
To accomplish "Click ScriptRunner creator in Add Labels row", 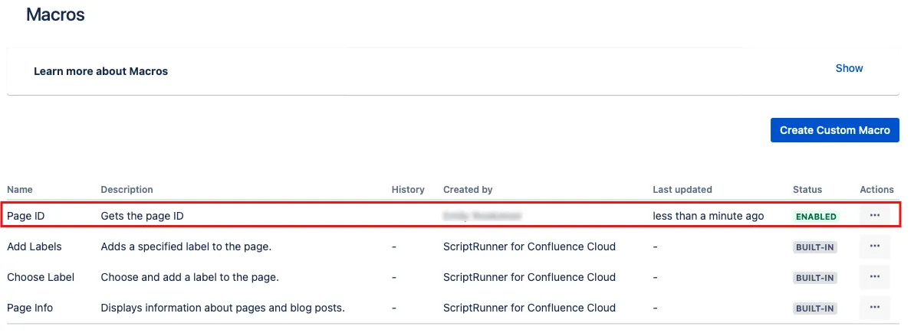I will pyautogui.click(x=529, y=246).
